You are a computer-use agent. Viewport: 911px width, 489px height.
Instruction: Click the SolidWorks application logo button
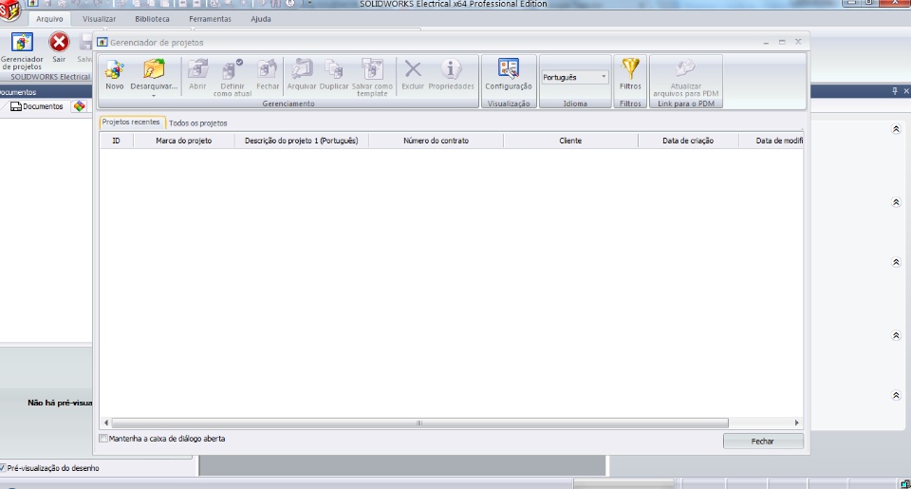pyautogui.click(x=9, y=9)
